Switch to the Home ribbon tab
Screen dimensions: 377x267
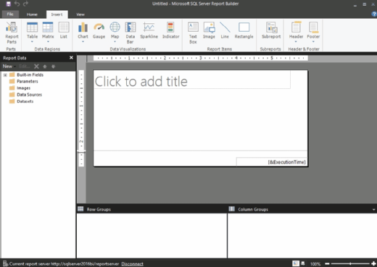pyautogui.click(x=32, y=14)
